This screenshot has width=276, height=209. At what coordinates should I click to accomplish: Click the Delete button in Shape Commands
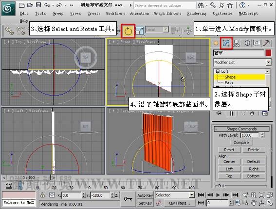click(254, 150)
